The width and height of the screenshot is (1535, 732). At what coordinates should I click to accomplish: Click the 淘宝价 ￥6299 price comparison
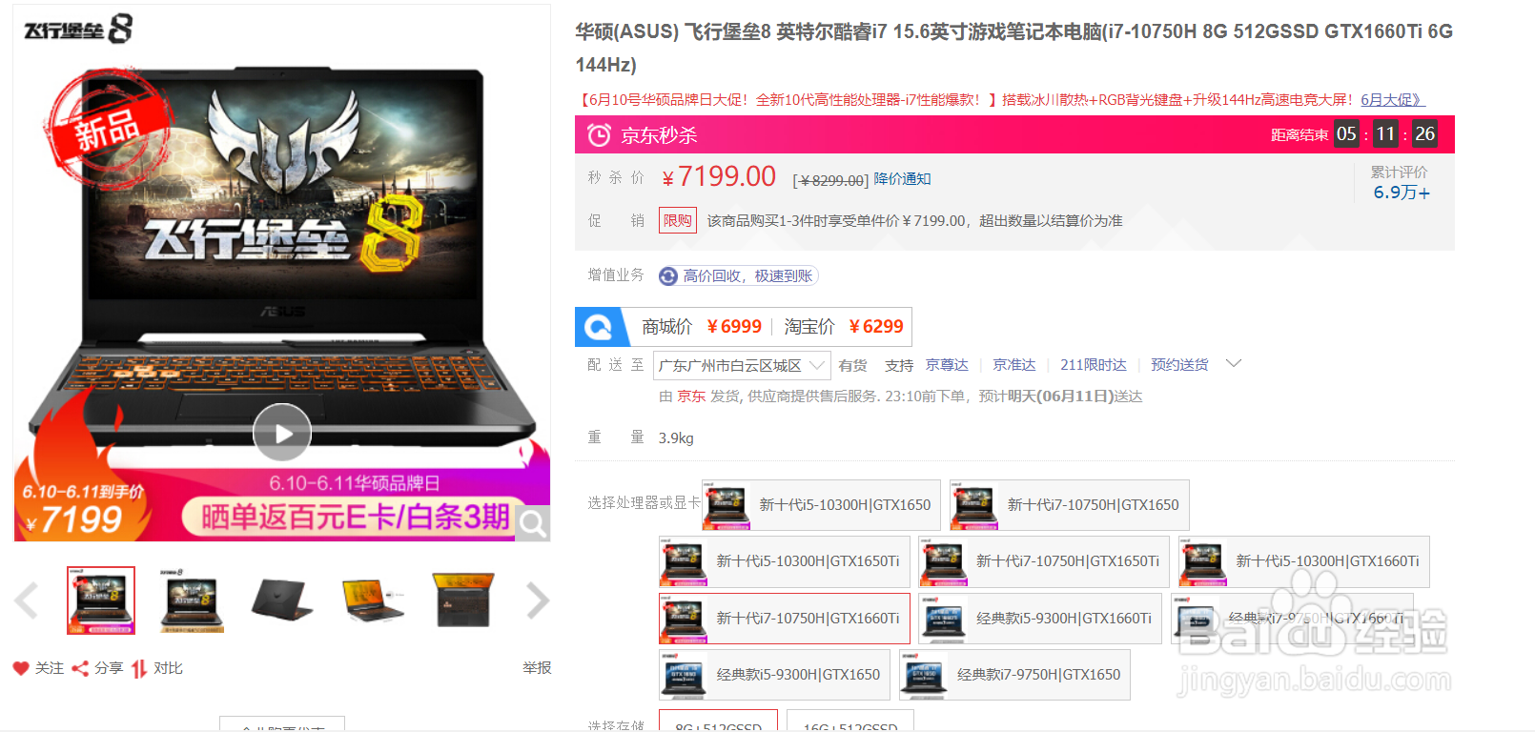[x=844, y=327]
